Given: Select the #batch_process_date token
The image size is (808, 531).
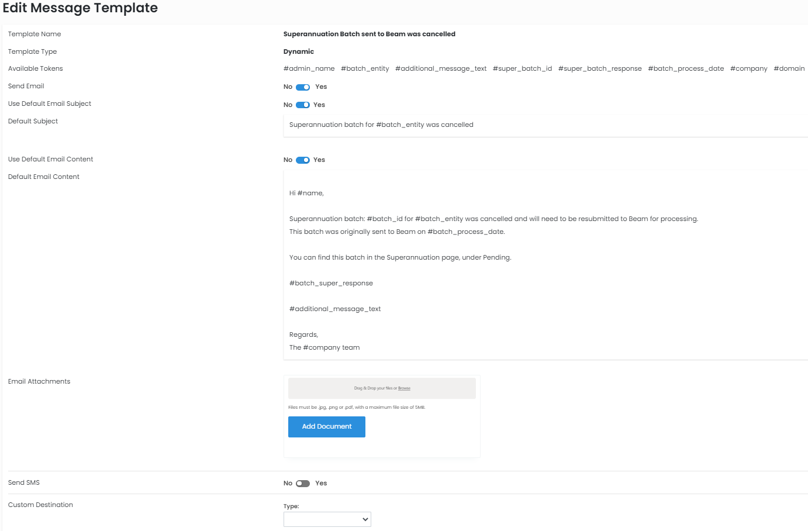Looking at the screenshot, I should pyautogui.click(x=686, y=69).
